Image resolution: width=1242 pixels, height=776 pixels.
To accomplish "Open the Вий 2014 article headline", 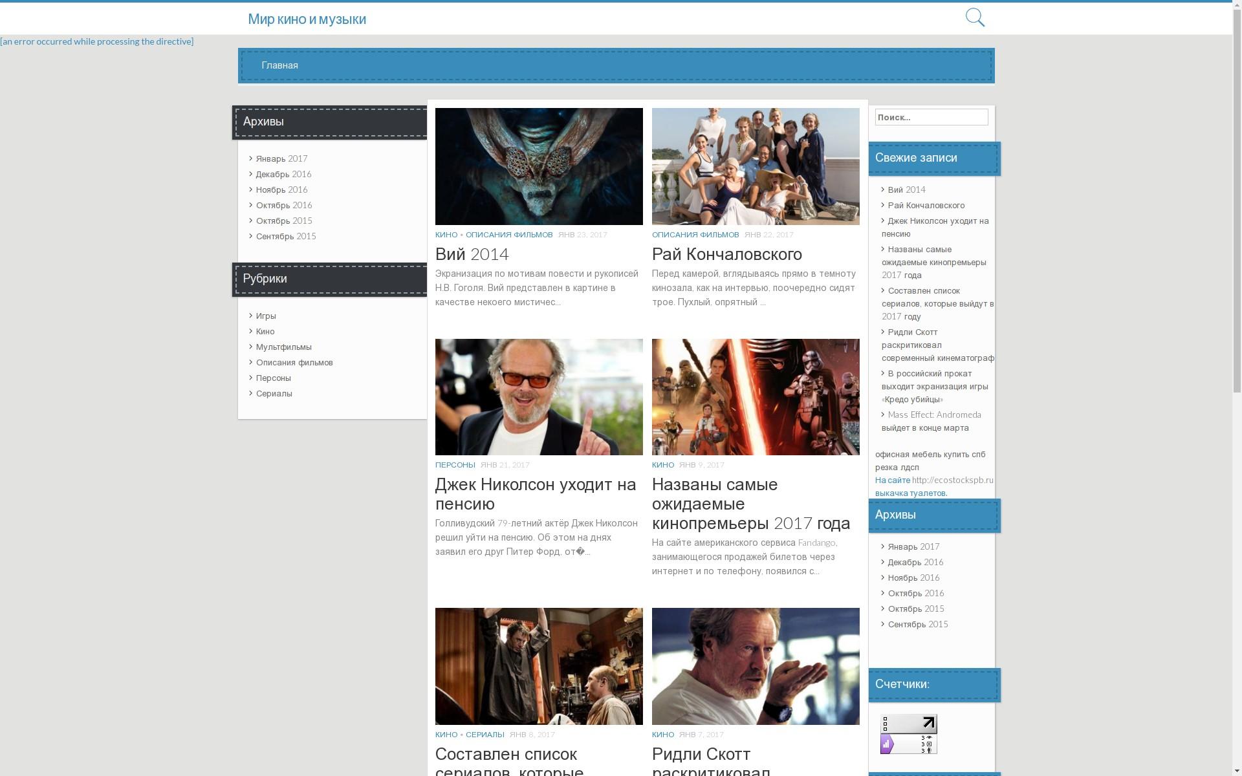I will [x=472, y=254].
